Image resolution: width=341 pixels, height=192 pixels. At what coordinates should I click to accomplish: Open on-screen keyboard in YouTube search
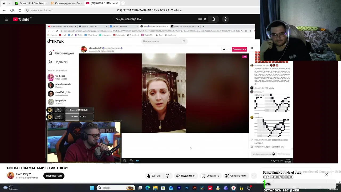[x=200, y=19]
